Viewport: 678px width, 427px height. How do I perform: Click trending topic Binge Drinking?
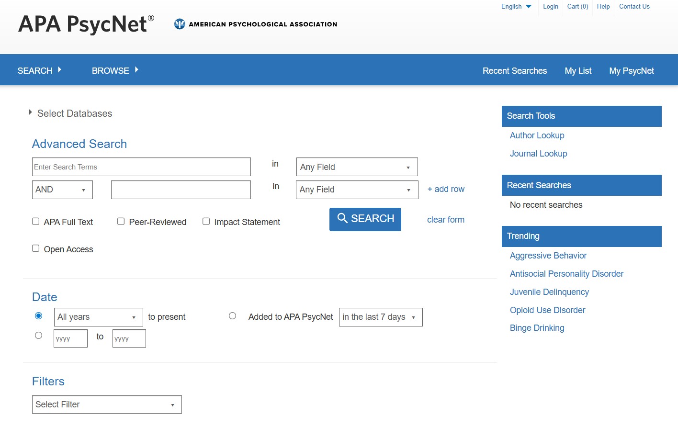click(x=537, y=328)
